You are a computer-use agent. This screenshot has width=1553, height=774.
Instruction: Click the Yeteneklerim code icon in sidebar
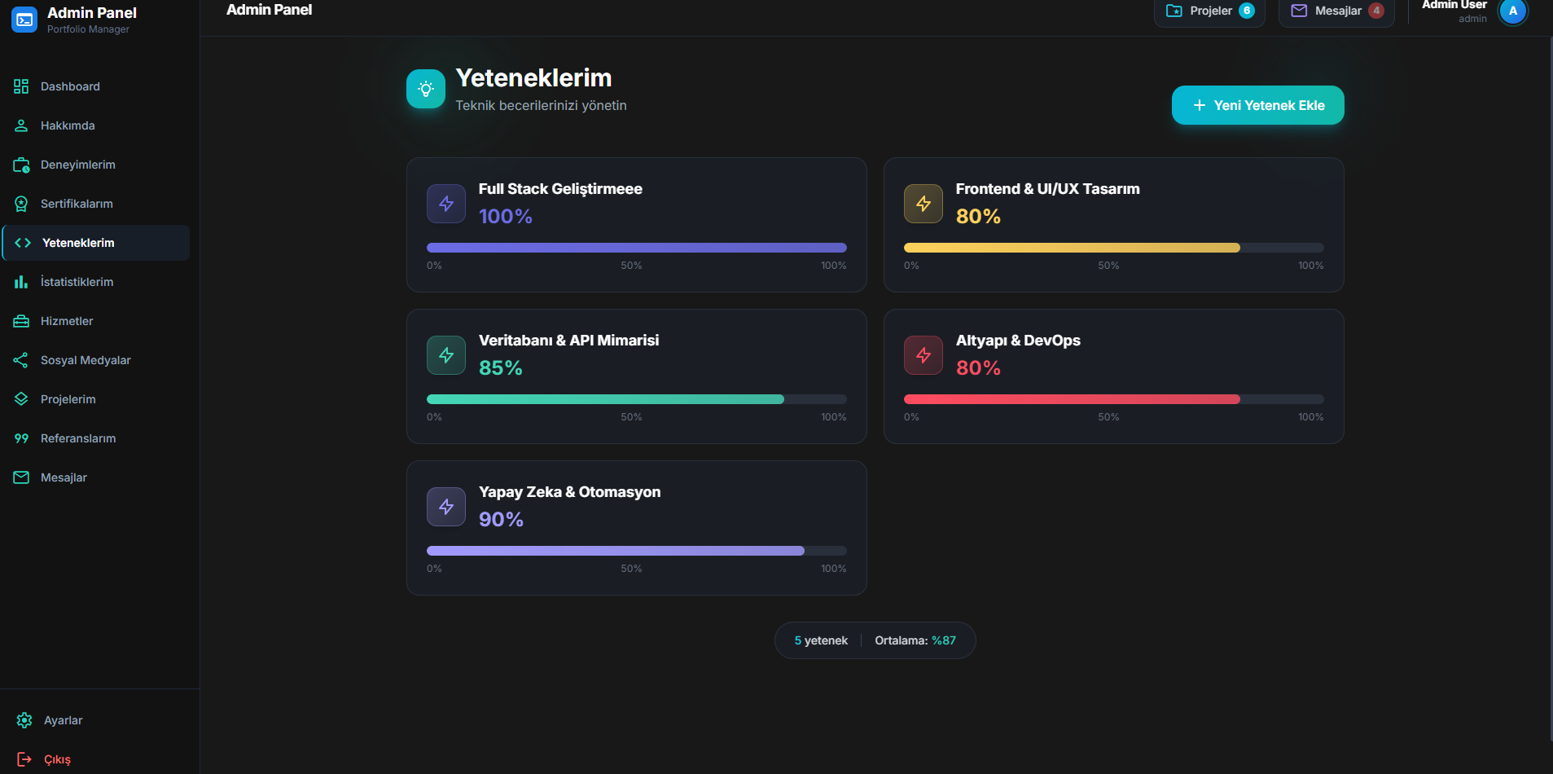point(20,243)
